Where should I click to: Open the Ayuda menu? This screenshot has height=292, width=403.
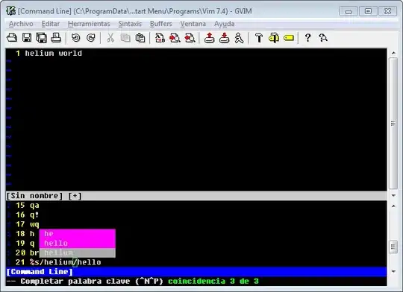coord(224,24)
